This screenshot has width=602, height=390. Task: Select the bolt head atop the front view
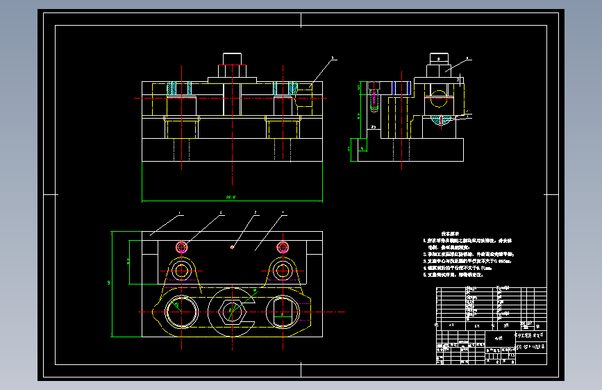pos(233,65)
